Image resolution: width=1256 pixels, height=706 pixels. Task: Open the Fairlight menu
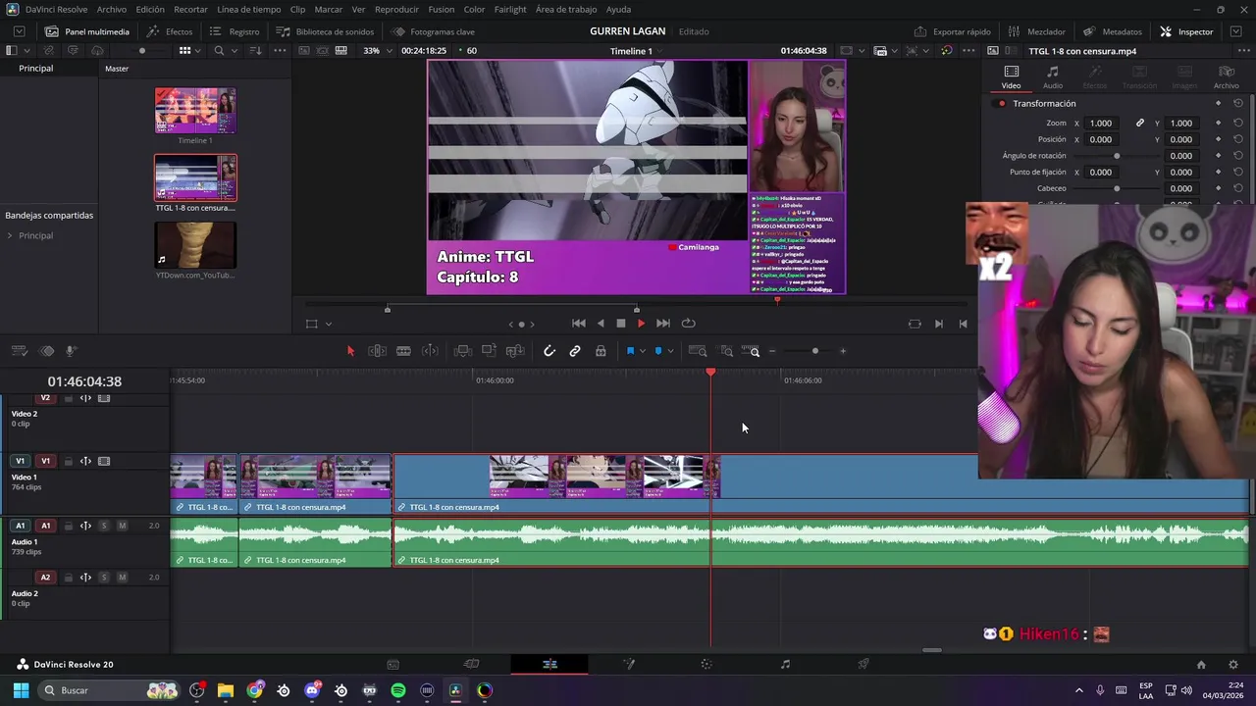(x=510, y=9)
